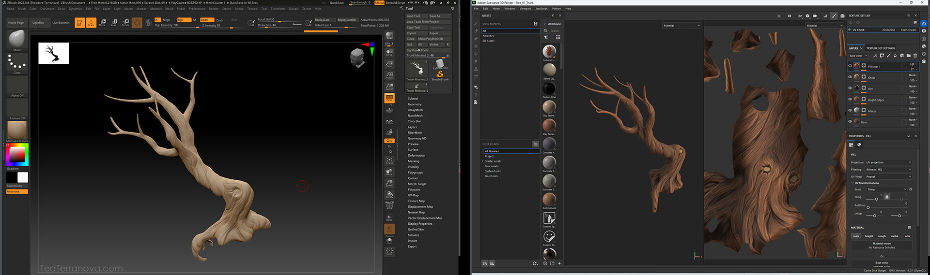Viewport: 930px width, 275px height.
Task: Toggle the height channel in Material section
Action: (x=869, y=236)
